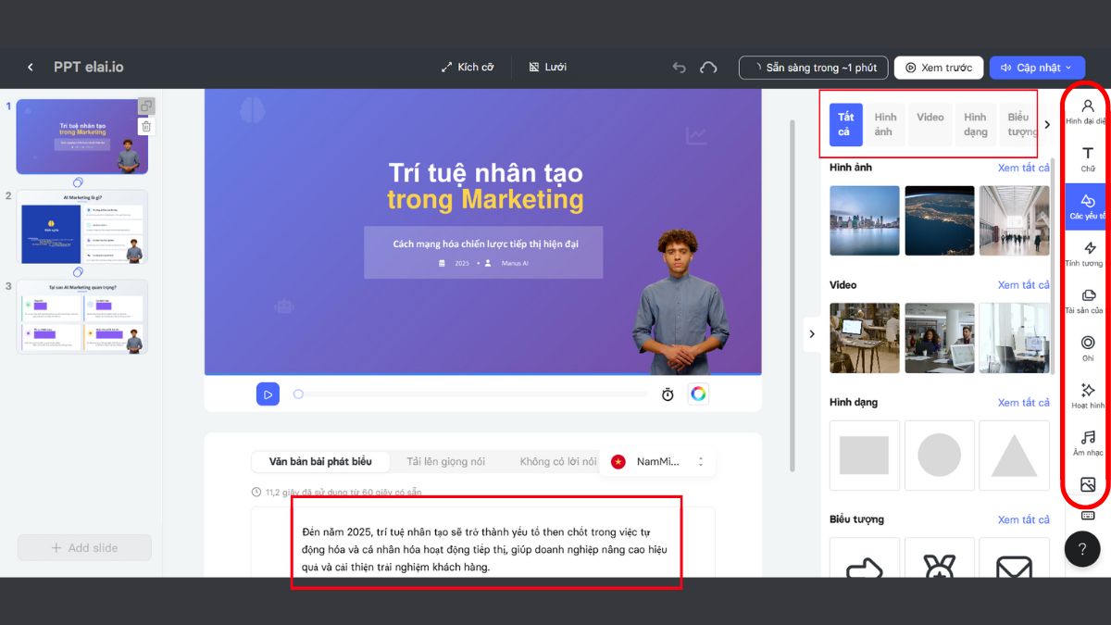The image size is (1111, 625).
Task: Open the colorful ring AI icon
Action: pyautogui.click(x=698, y=394)
